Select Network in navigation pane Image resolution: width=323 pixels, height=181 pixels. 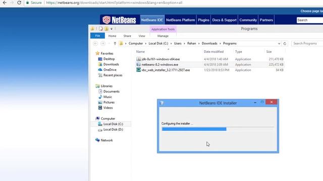tap(106, 140)
